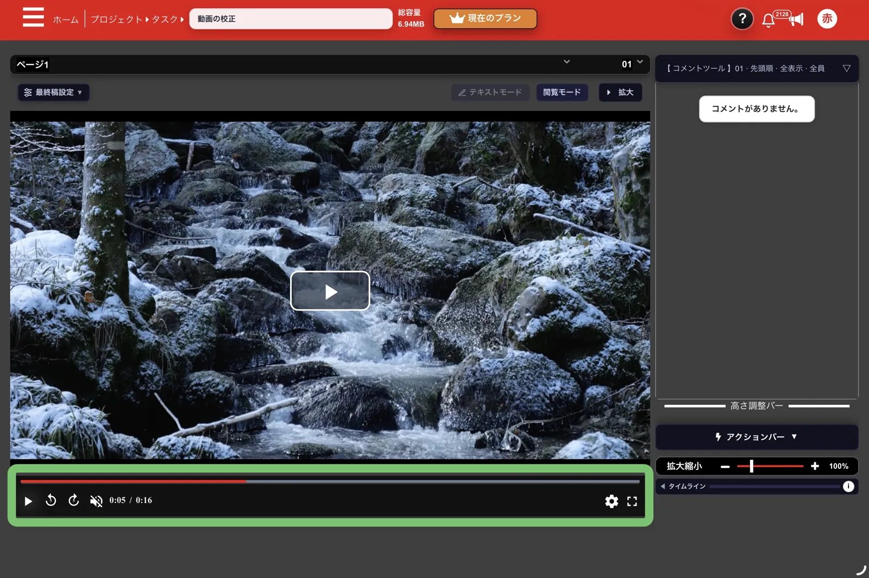Rewind the video with the replay icon
The width and height of the screenshot is (869, 578).
51,500
